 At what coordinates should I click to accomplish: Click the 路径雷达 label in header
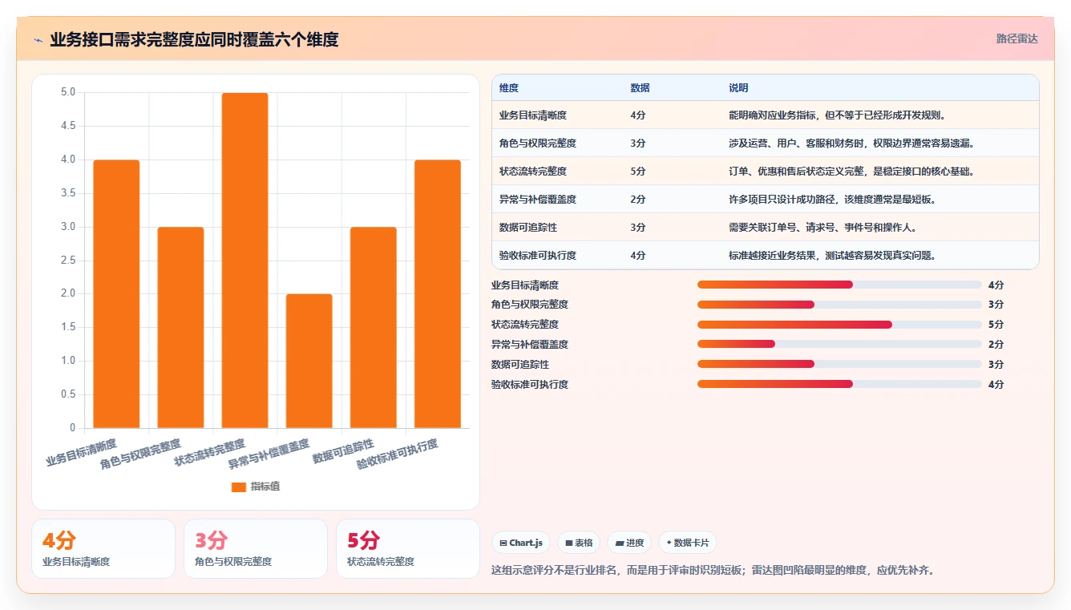tap(1016, 38)
